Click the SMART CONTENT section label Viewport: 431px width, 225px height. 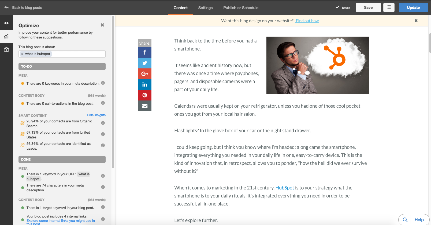pos(32,116)
